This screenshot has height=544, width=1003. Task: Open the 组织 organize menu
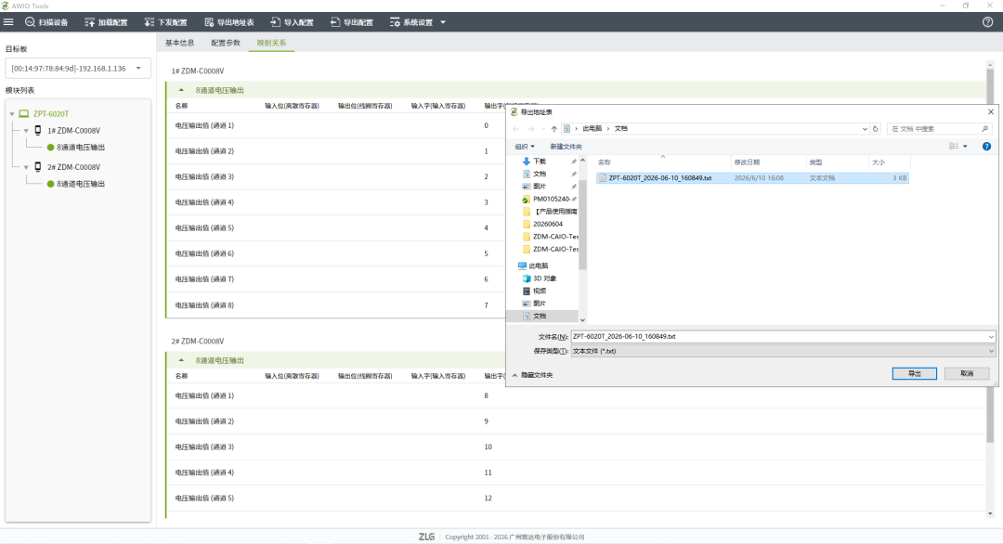525,147
